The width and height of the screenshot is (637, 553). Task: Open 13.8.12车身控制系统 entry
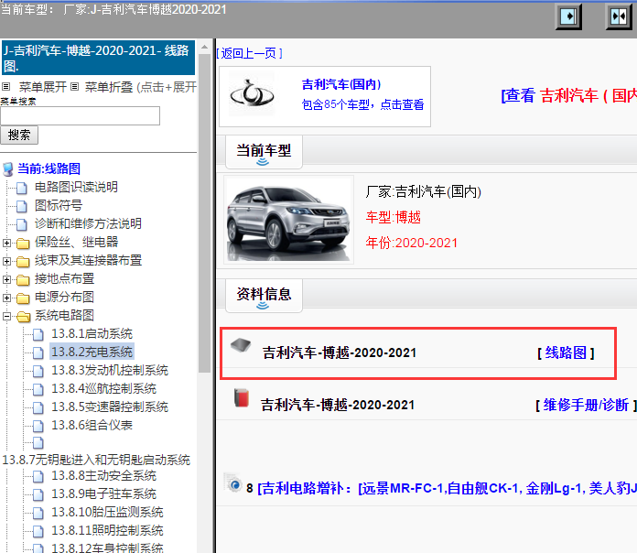107,548
